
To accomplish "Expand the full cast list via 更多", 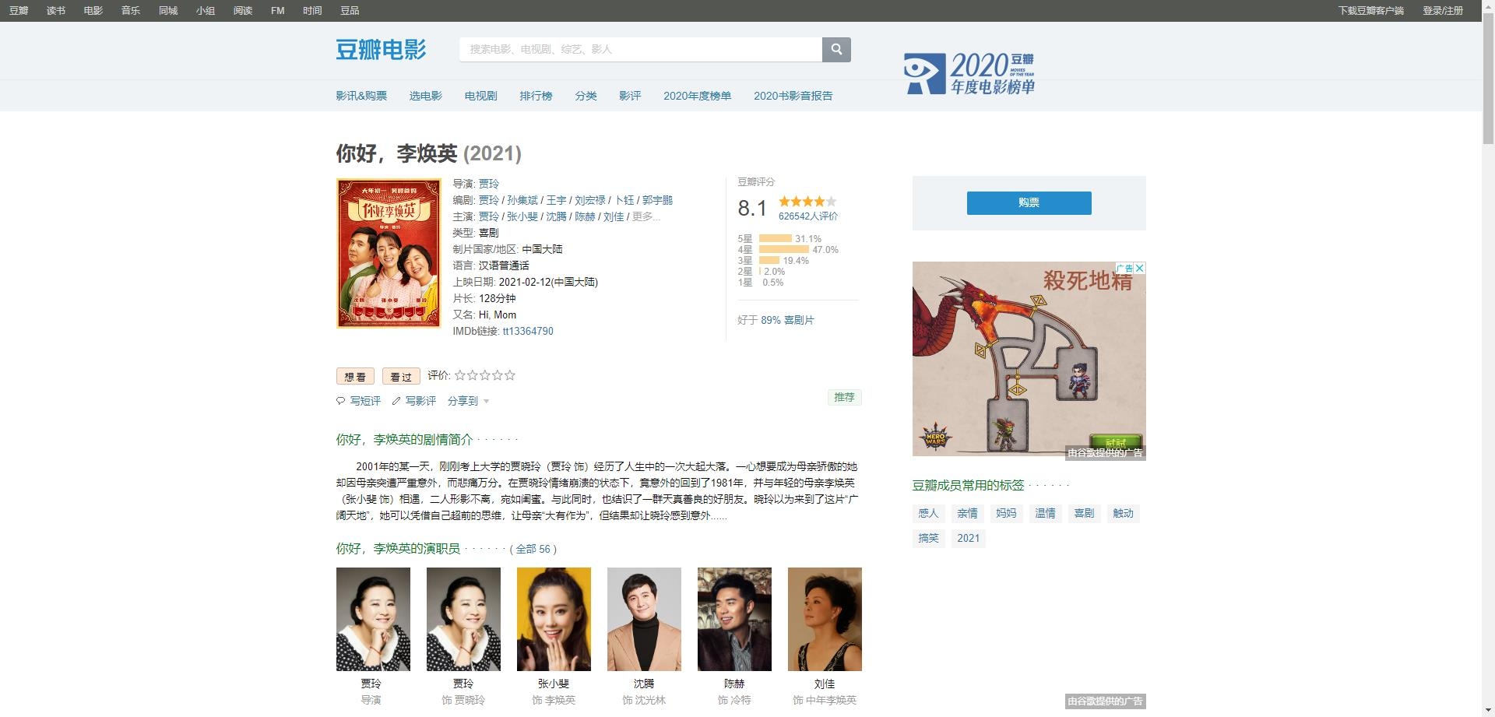I will click(646, 216).
